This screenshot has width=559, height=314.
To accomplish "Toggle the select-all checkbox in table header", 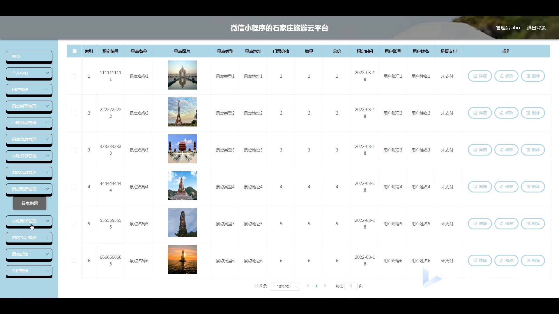I will tap(75, 51).
